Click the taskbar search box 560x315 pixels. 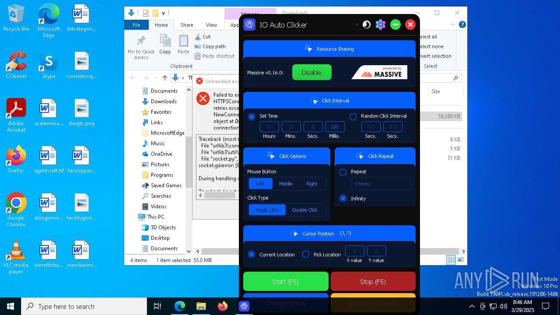click(x=84, y=306)
